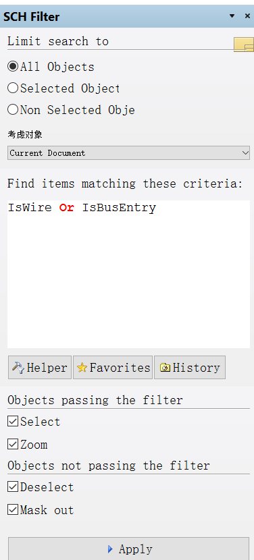Open the Favorites list
The height and width of the screenshot is (560, 254).
[x=113, y=368]
